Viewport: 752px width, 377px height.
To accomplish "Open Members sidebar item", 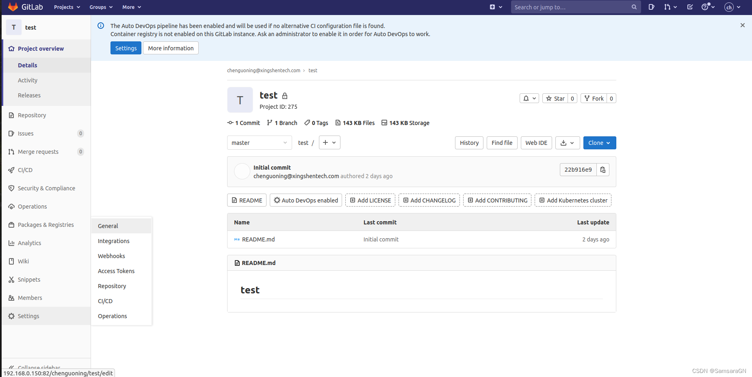I will [x=46, y=298].
